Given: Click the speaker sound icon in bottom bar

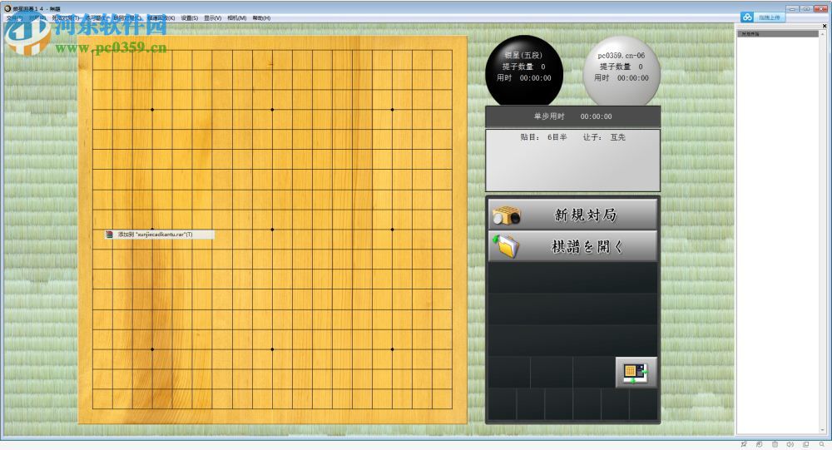Looking at the screenshot, I should tap(790, 444).
